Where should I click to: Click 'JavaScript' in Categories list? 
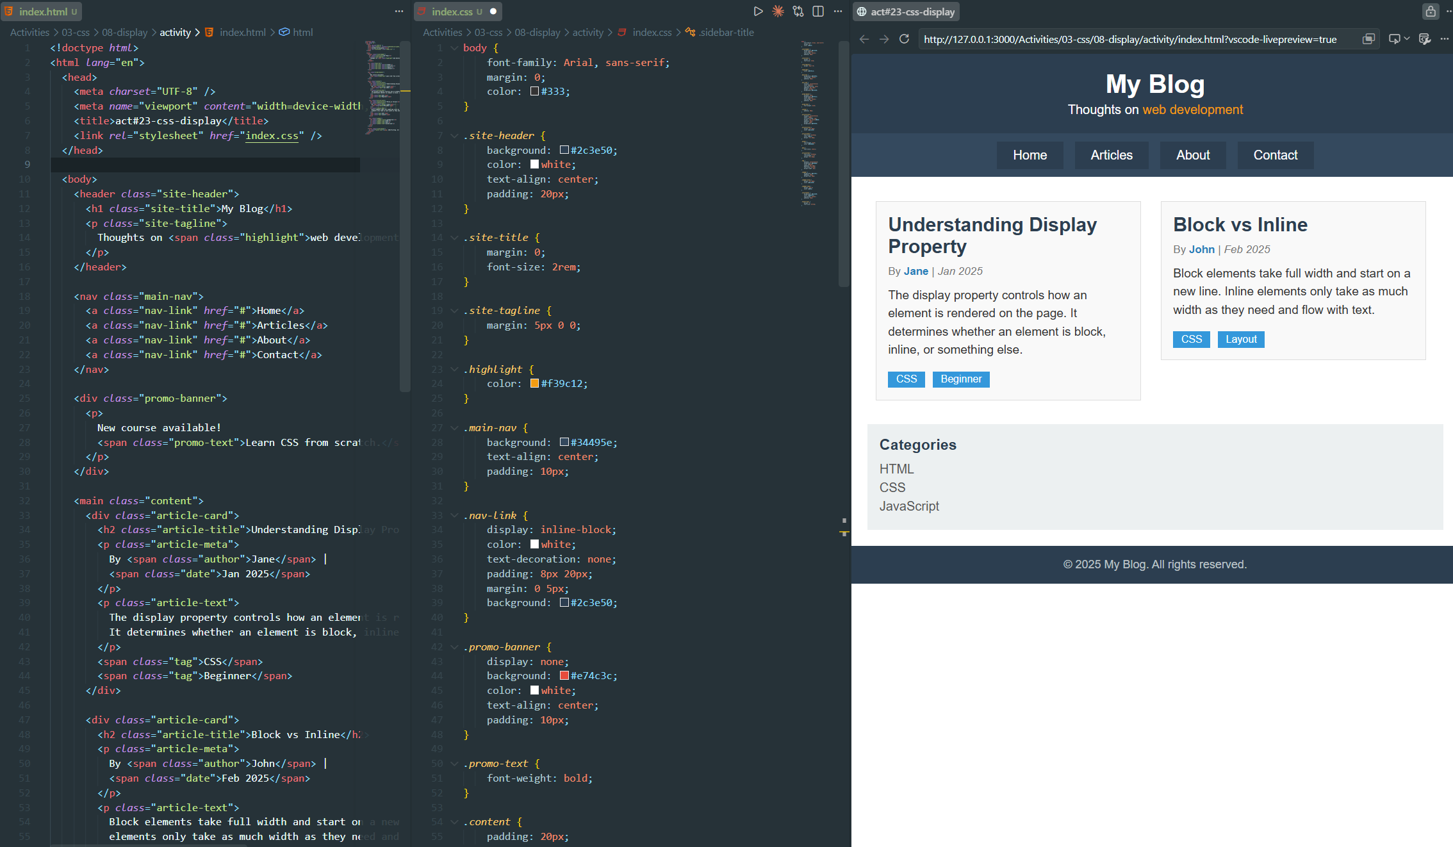click(909, 506)
